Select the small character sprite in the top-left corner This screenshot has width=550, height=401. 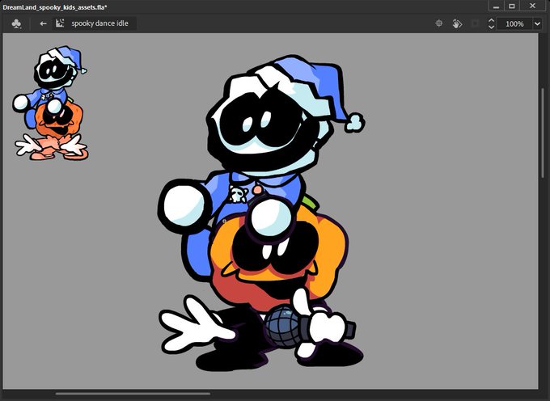(50, 103)
